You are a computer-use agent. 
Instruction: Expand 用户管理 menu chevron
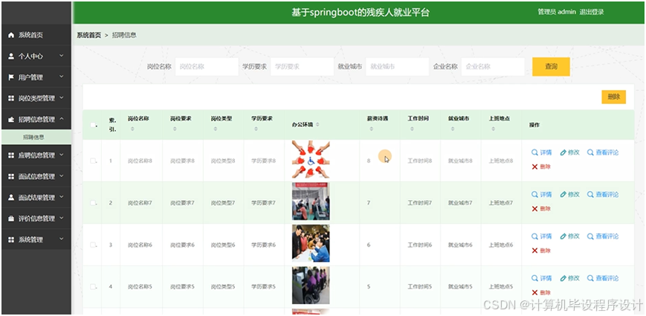[x=62, y=77]
